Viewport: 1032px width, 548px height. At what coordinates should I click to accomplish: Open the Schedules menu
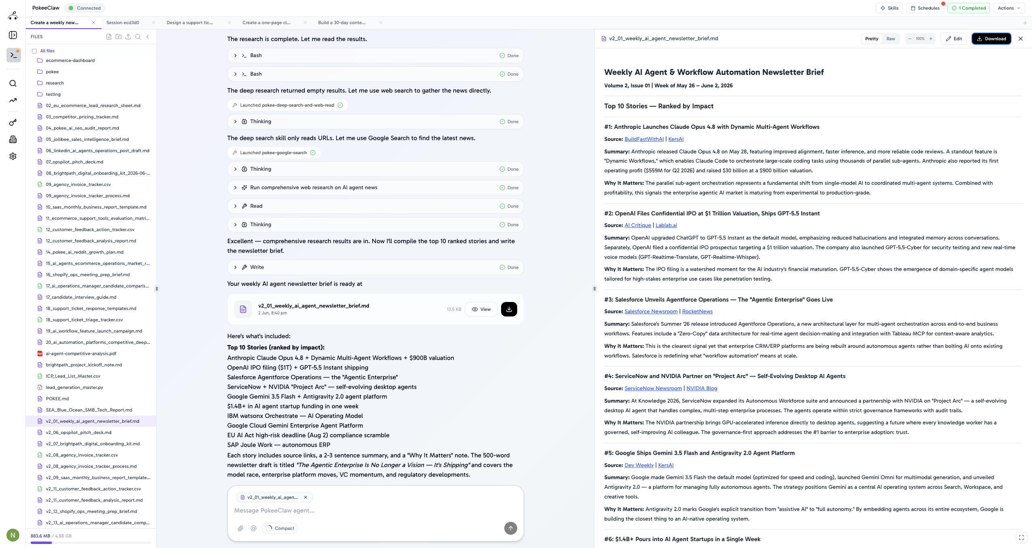coord(925,8)
